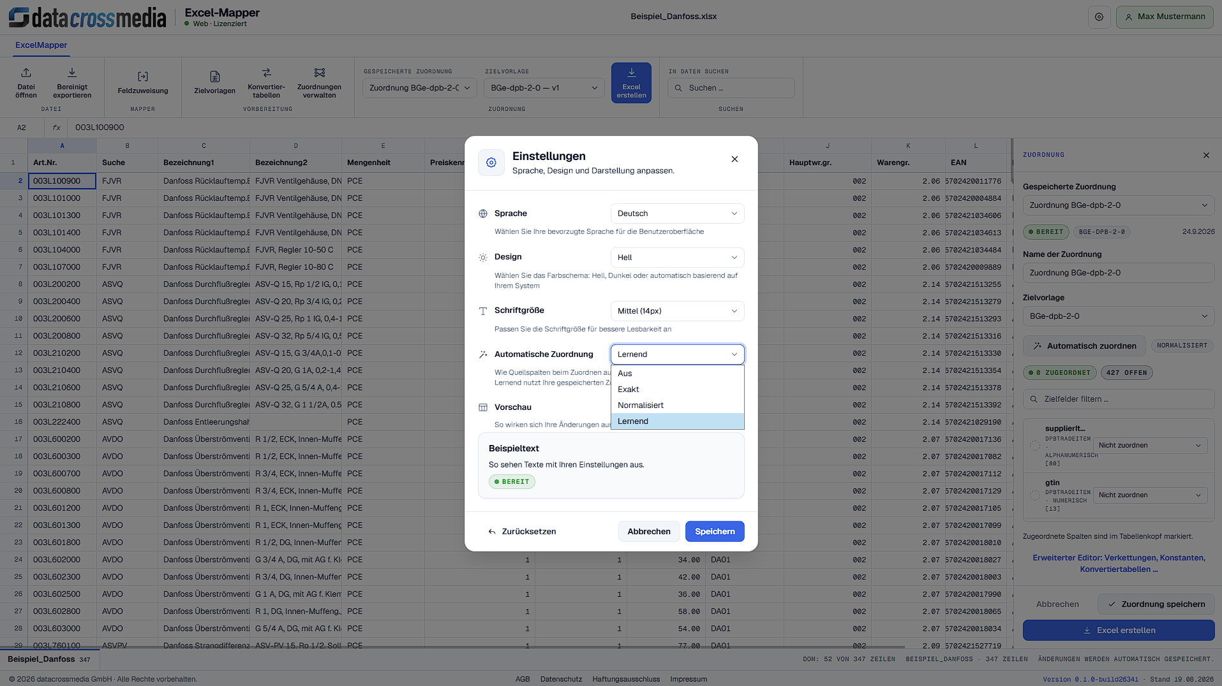This screenshot has width=1222, height=686.
Task: Open the side panel Zielvorlage dropdown
Action: 1118,316
